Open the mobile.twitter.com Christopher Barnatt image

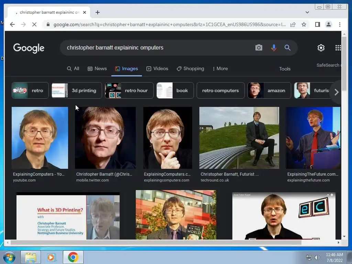[x=105, y=137]
